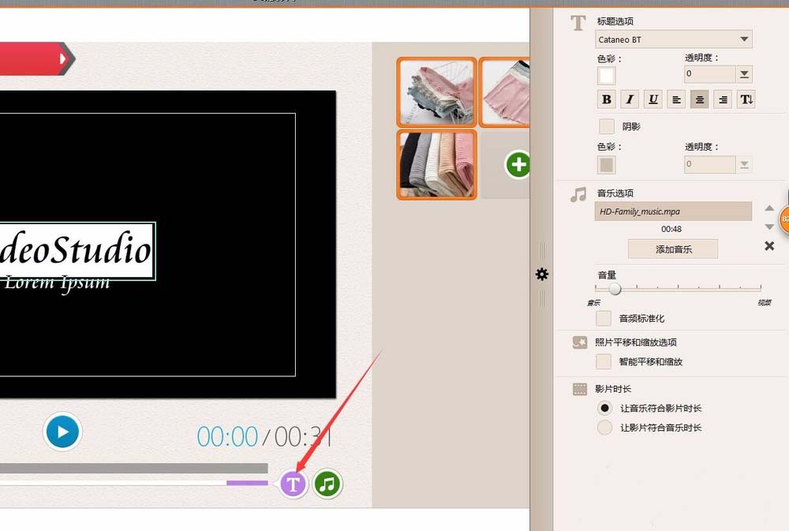Click the 00:00 current time display
Viewport: 789px width, 531px height.
pyautogui.click(x=227, y=436)
